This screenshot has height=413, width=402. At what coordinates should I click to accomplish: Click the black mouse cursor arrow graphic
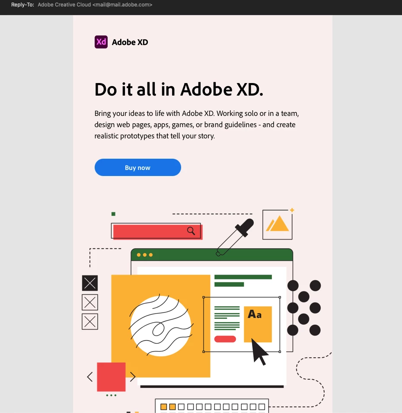tap(259, 352)
